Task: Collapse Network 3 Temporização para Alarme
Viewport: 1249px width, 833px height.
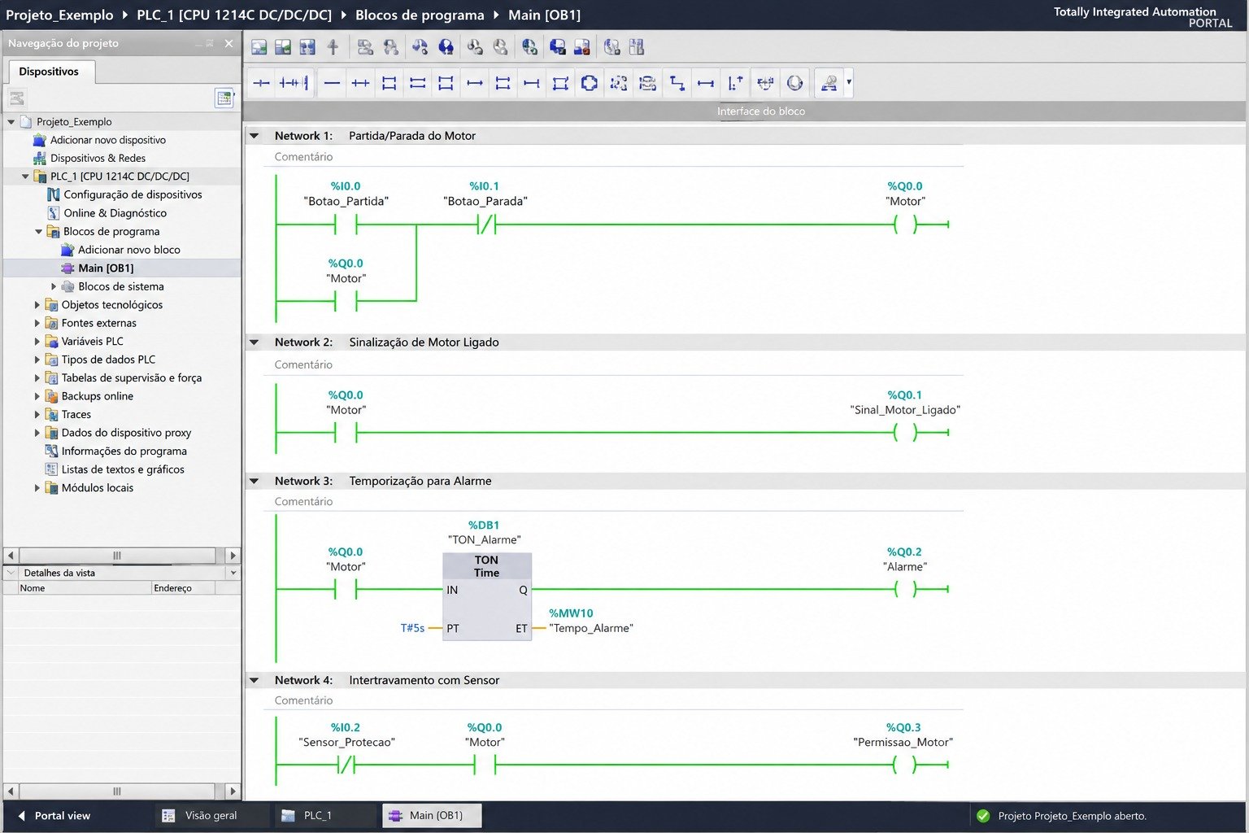Action: 255,481
